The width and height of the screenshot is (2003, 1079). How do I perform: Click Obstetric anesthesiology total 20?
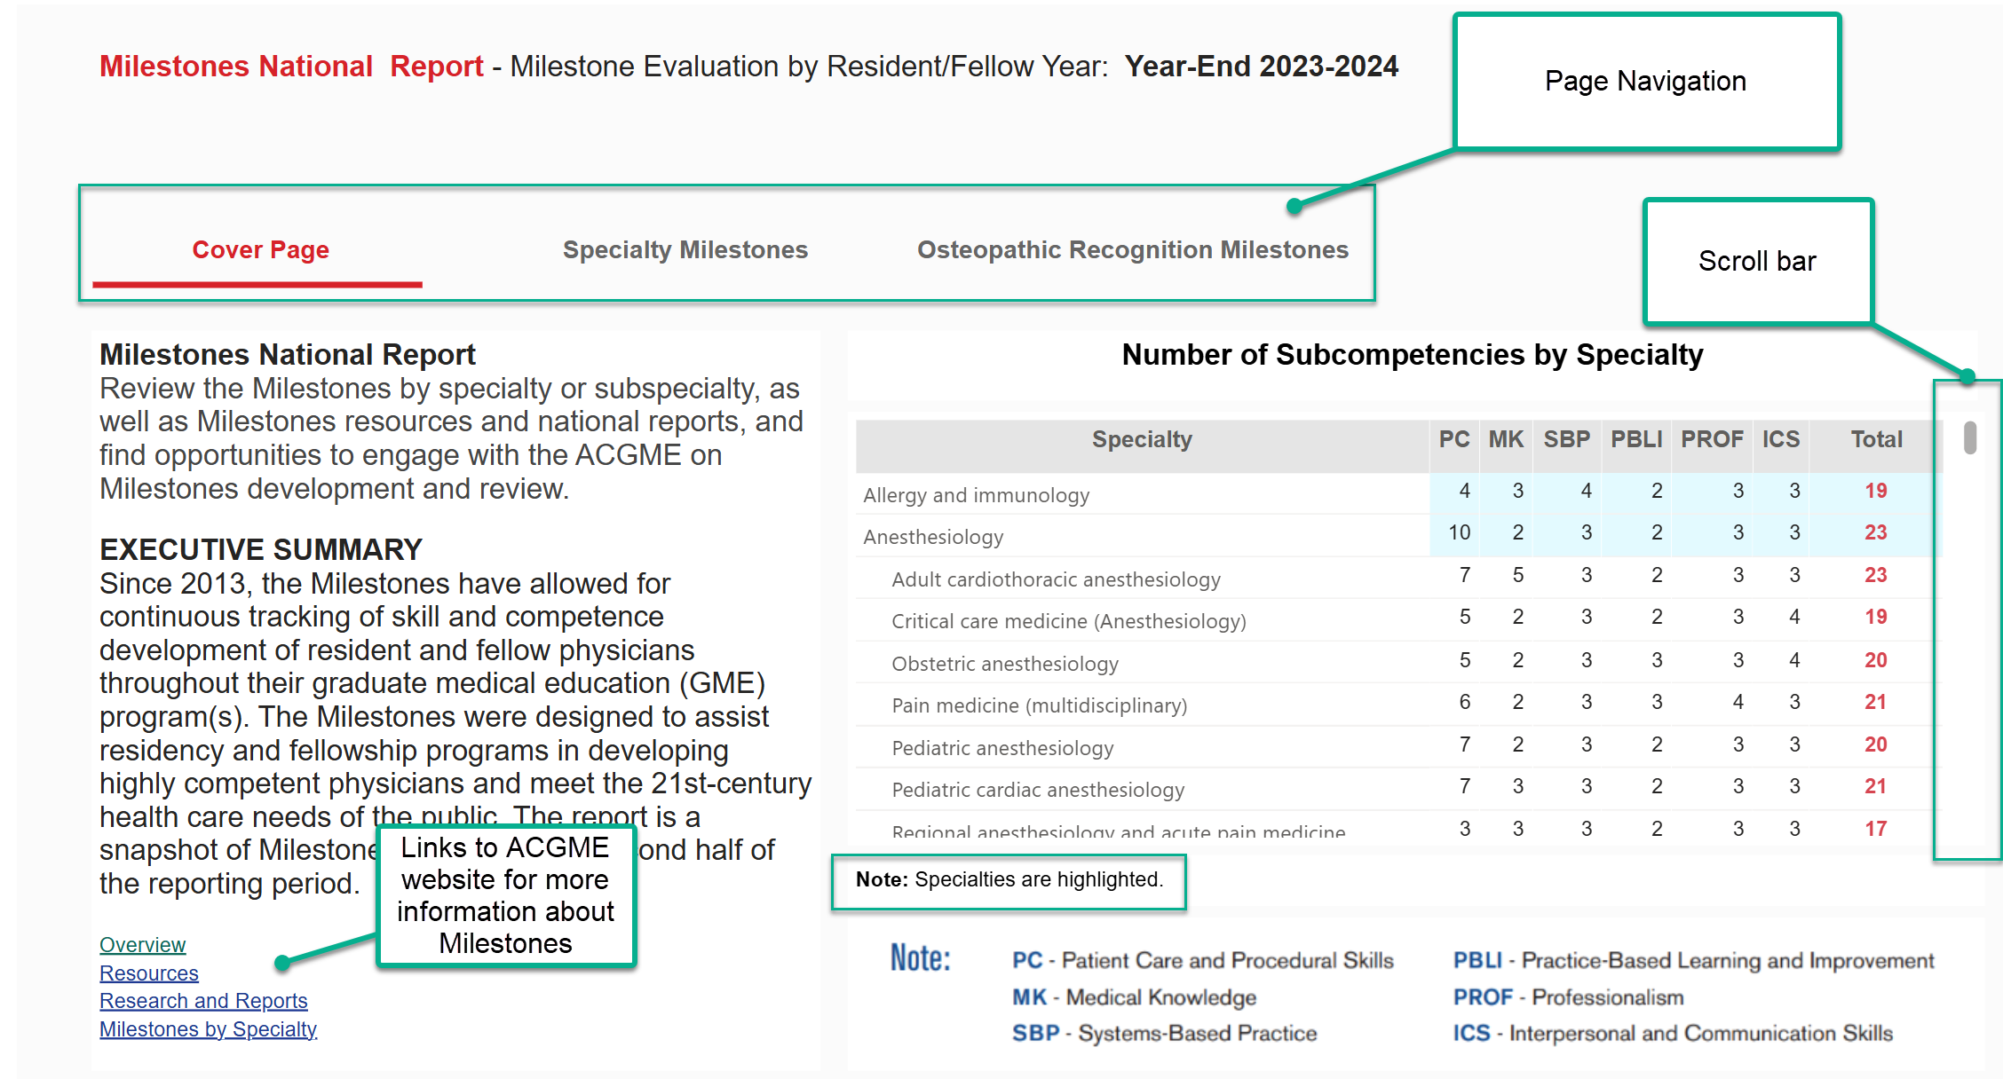[x=1875, y=660]
